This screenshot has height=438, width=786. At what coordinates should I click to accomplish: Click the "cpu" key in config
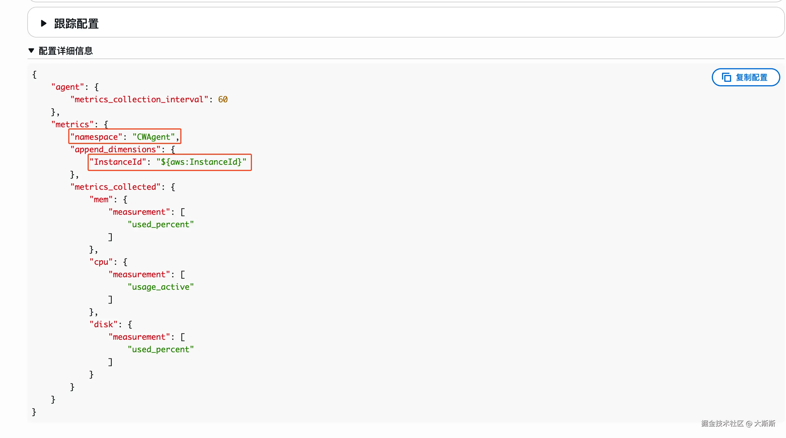click(101, 262)
